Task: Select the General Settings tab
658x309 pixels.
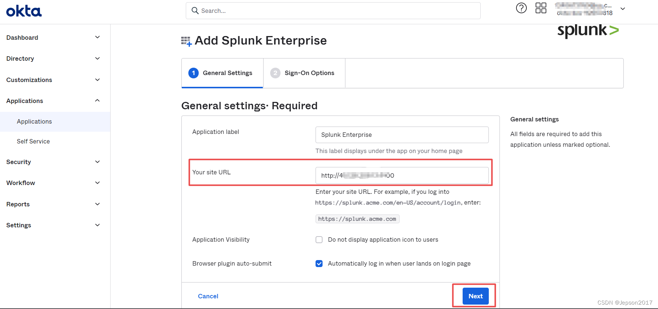Action: coord(222,73)
